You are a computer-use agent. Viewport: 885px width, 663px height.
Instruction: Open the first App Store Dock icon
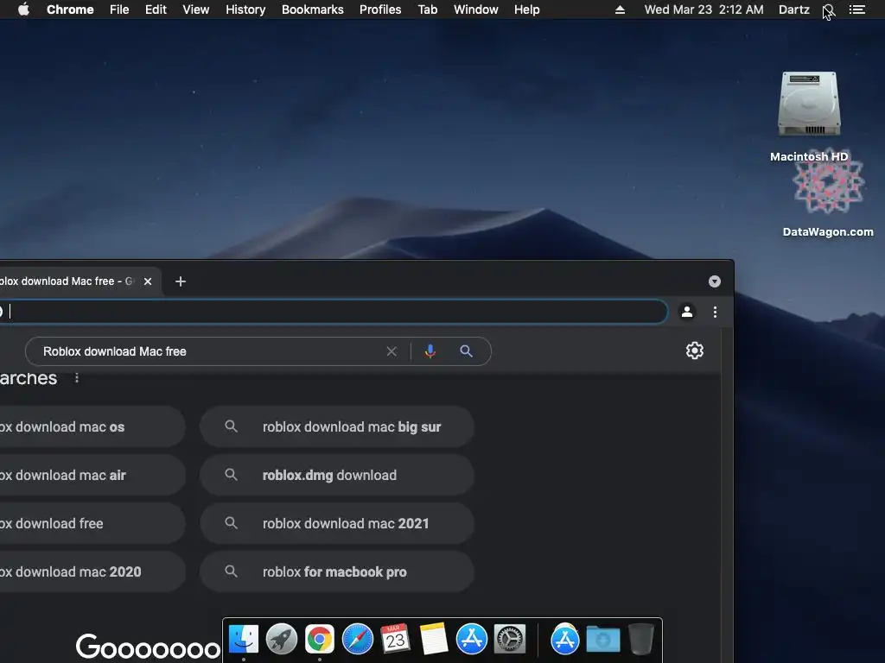pyautogui.click(x=472, y=640)
